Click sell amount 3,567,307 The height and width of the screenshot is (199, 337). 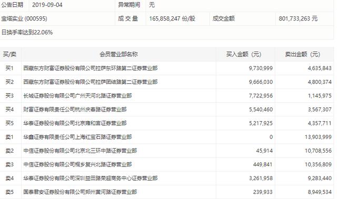click(x=320, y=110)
